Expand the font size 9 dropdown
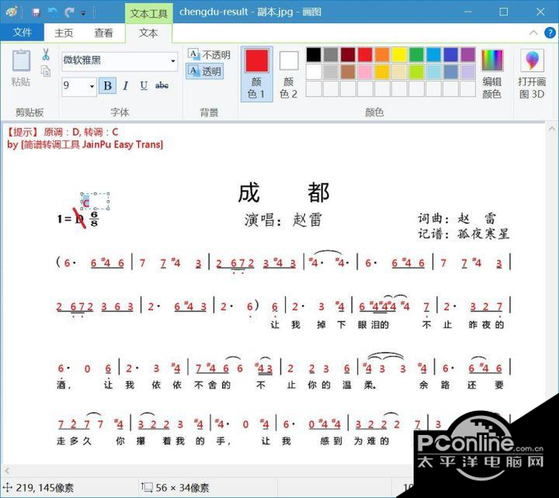The height and width of the screenshot is (498, 559). coord(92,86)
